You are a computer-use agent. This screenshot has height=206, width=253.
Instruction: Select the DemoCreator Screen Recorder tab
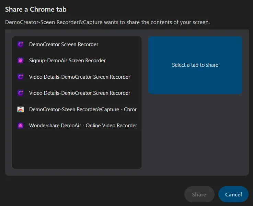(x=77, y=44)
